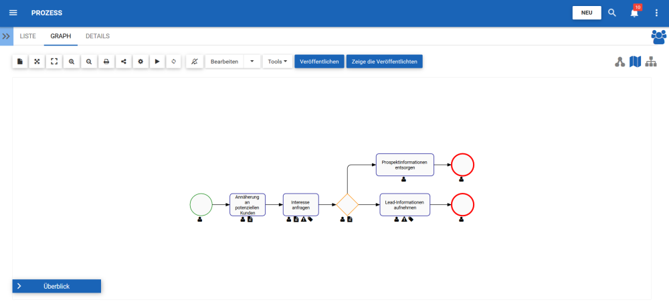Image resolution: width=669 pixels, height=306 pixels.
Task: Click warning triangle under Lead-Informationen aufnehmen
Action: tap(403, 220)
